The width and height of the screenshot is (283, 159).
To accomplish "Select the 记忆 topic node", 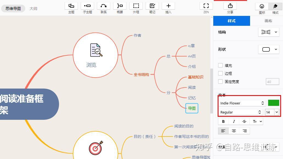I will click(192, 98).
